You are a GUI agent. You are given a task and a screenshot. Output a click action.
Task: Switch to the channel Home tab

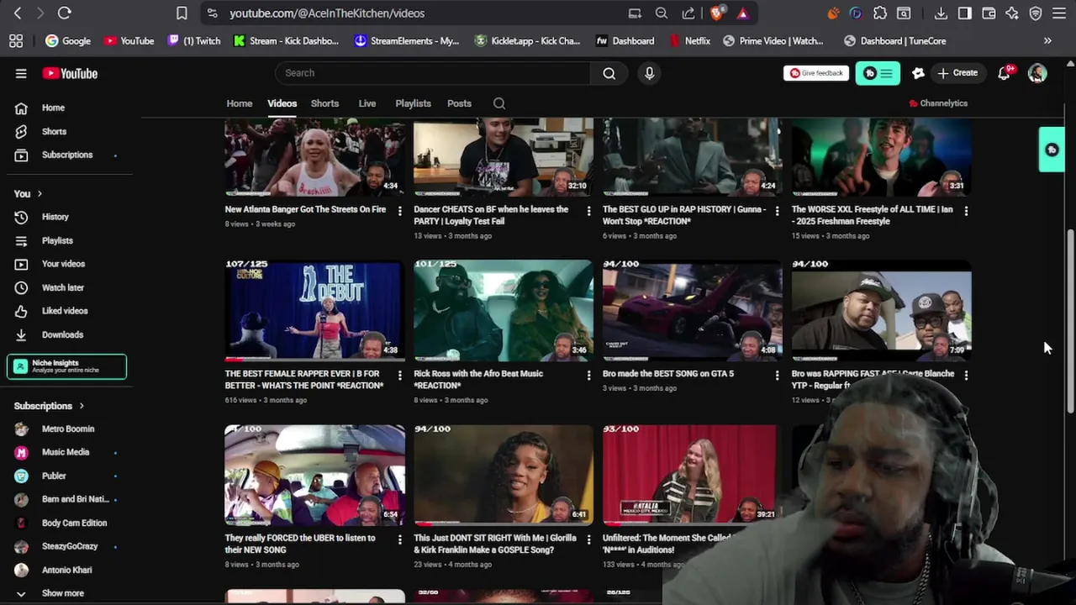[x=239, y=103]
